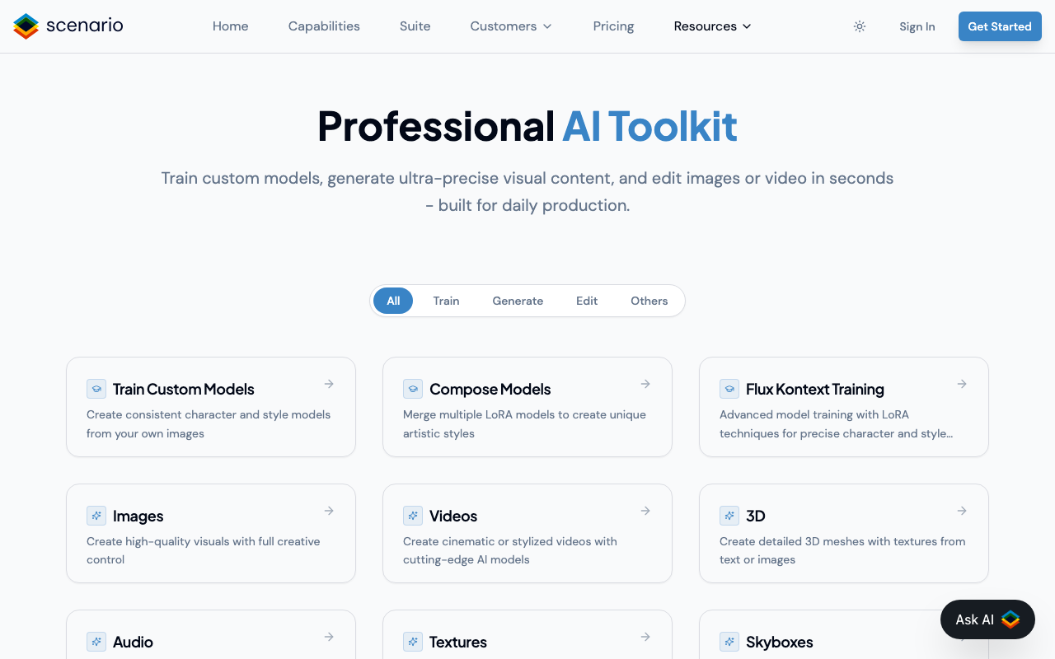Open the Capabilities nav item
Screen dimensions: 1055x659
click(324, 26)
